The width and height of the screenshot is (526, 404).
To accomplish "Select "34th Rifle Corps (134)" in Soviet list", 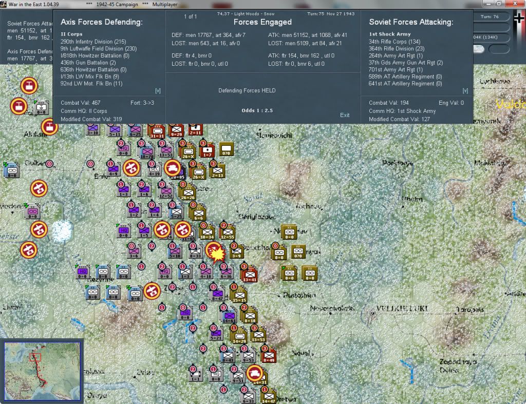I will click(394, 42).
